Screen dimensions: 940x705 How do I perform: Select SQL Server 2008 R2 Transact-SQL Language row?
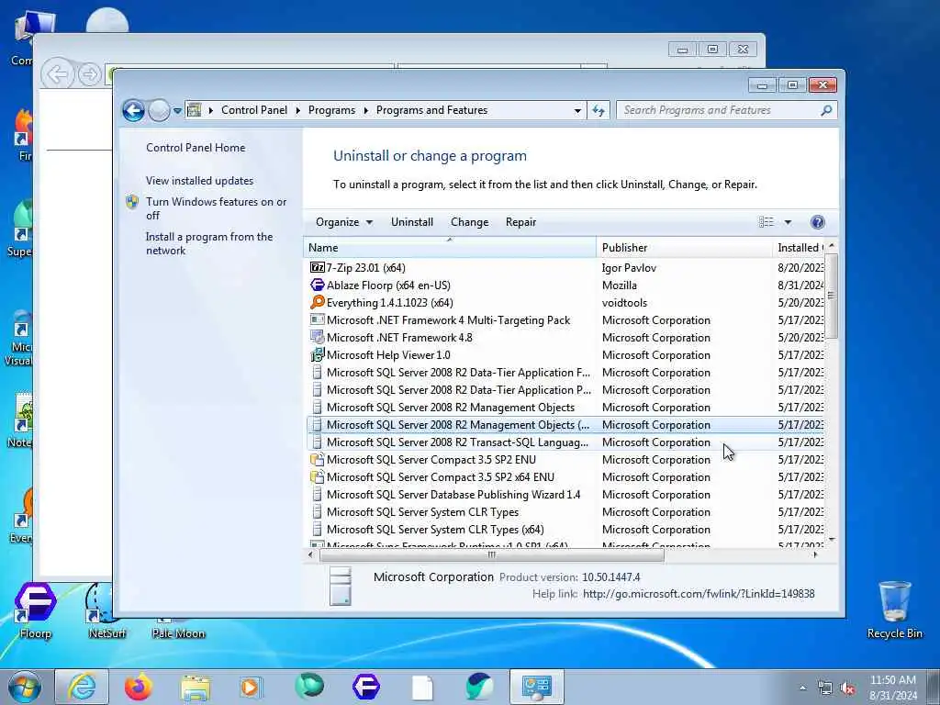(565, 442)
